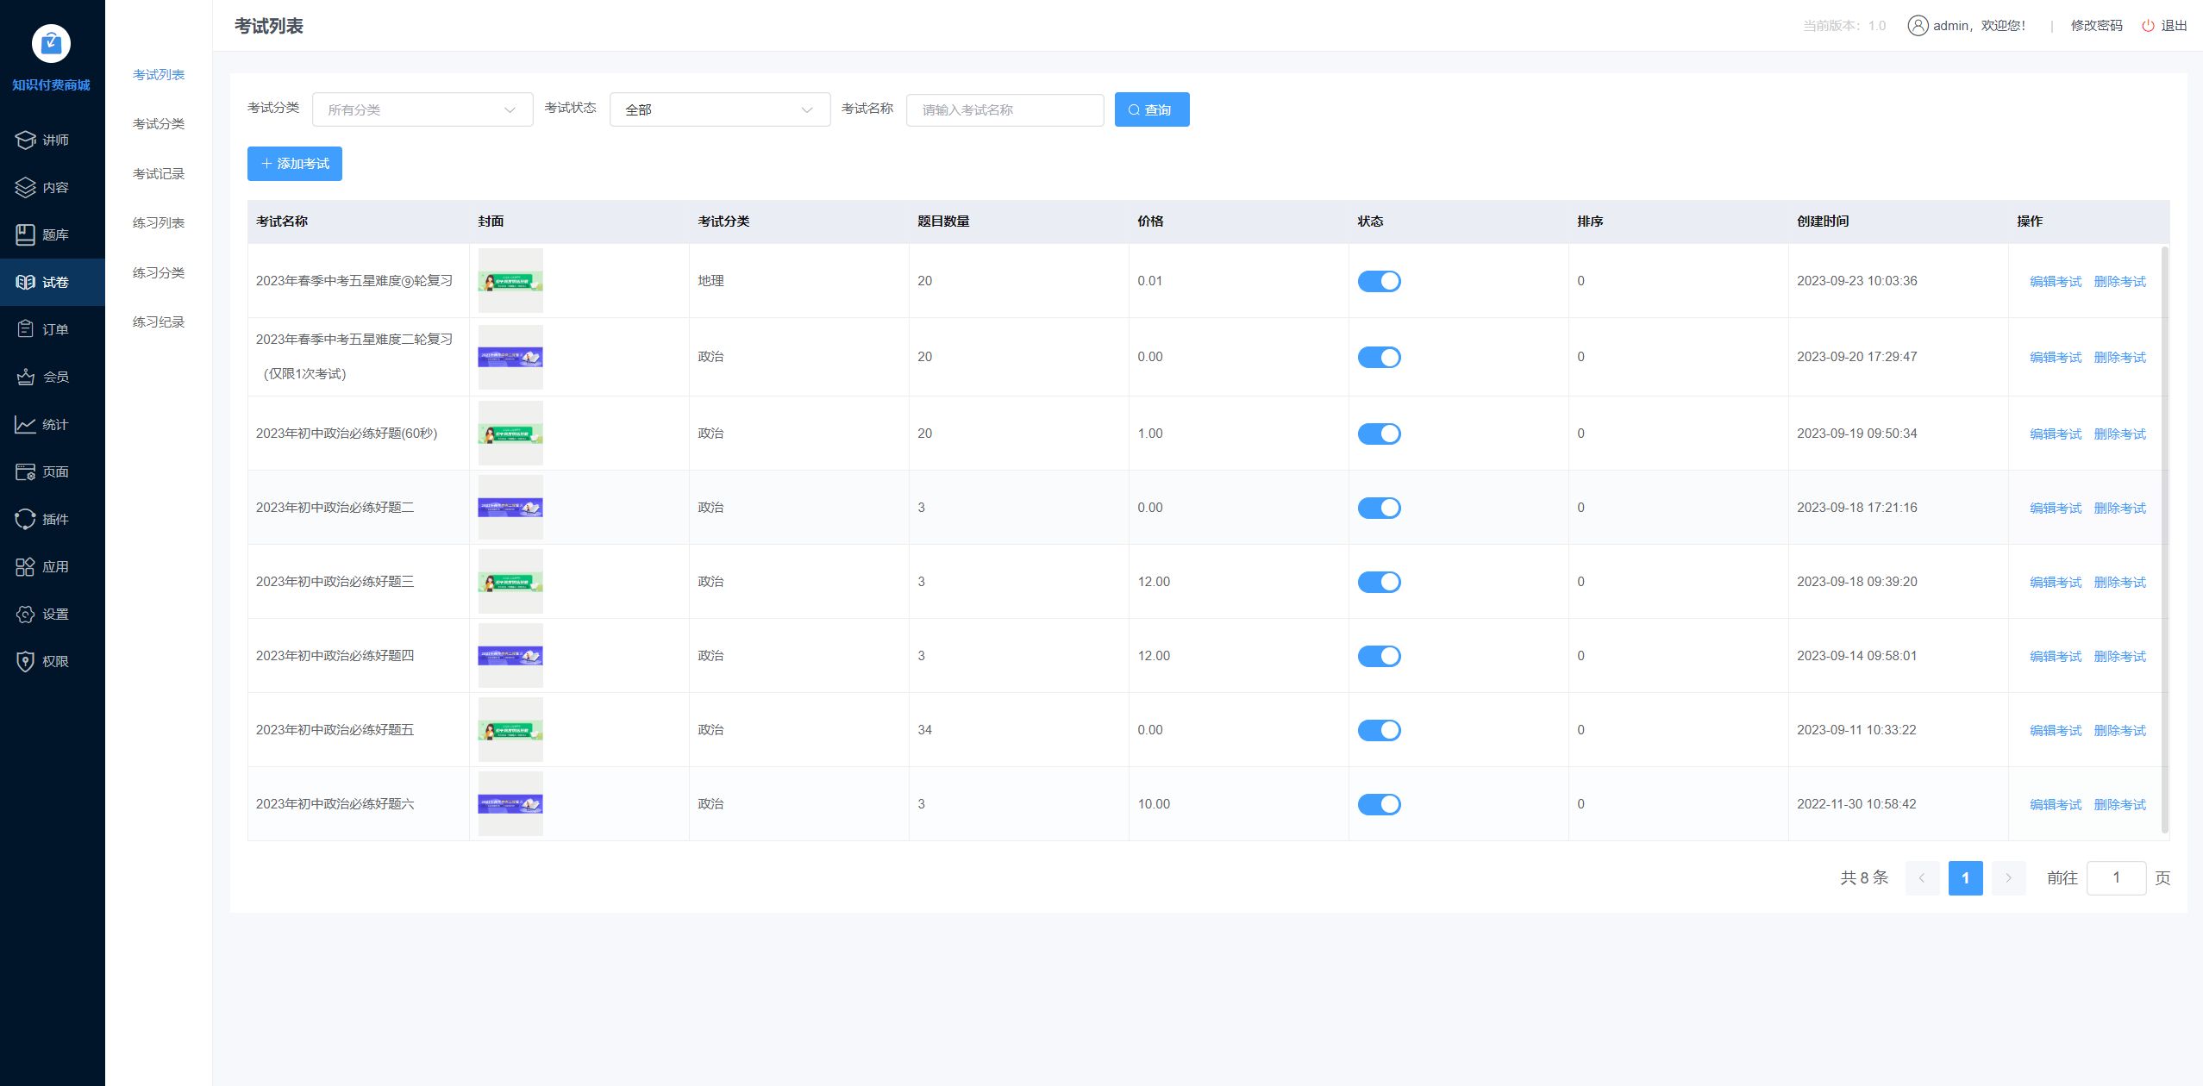Expand the 考试分类 所有分类 dropdown
This screenshot has height=1086, width=2203.
pos(422,109)
